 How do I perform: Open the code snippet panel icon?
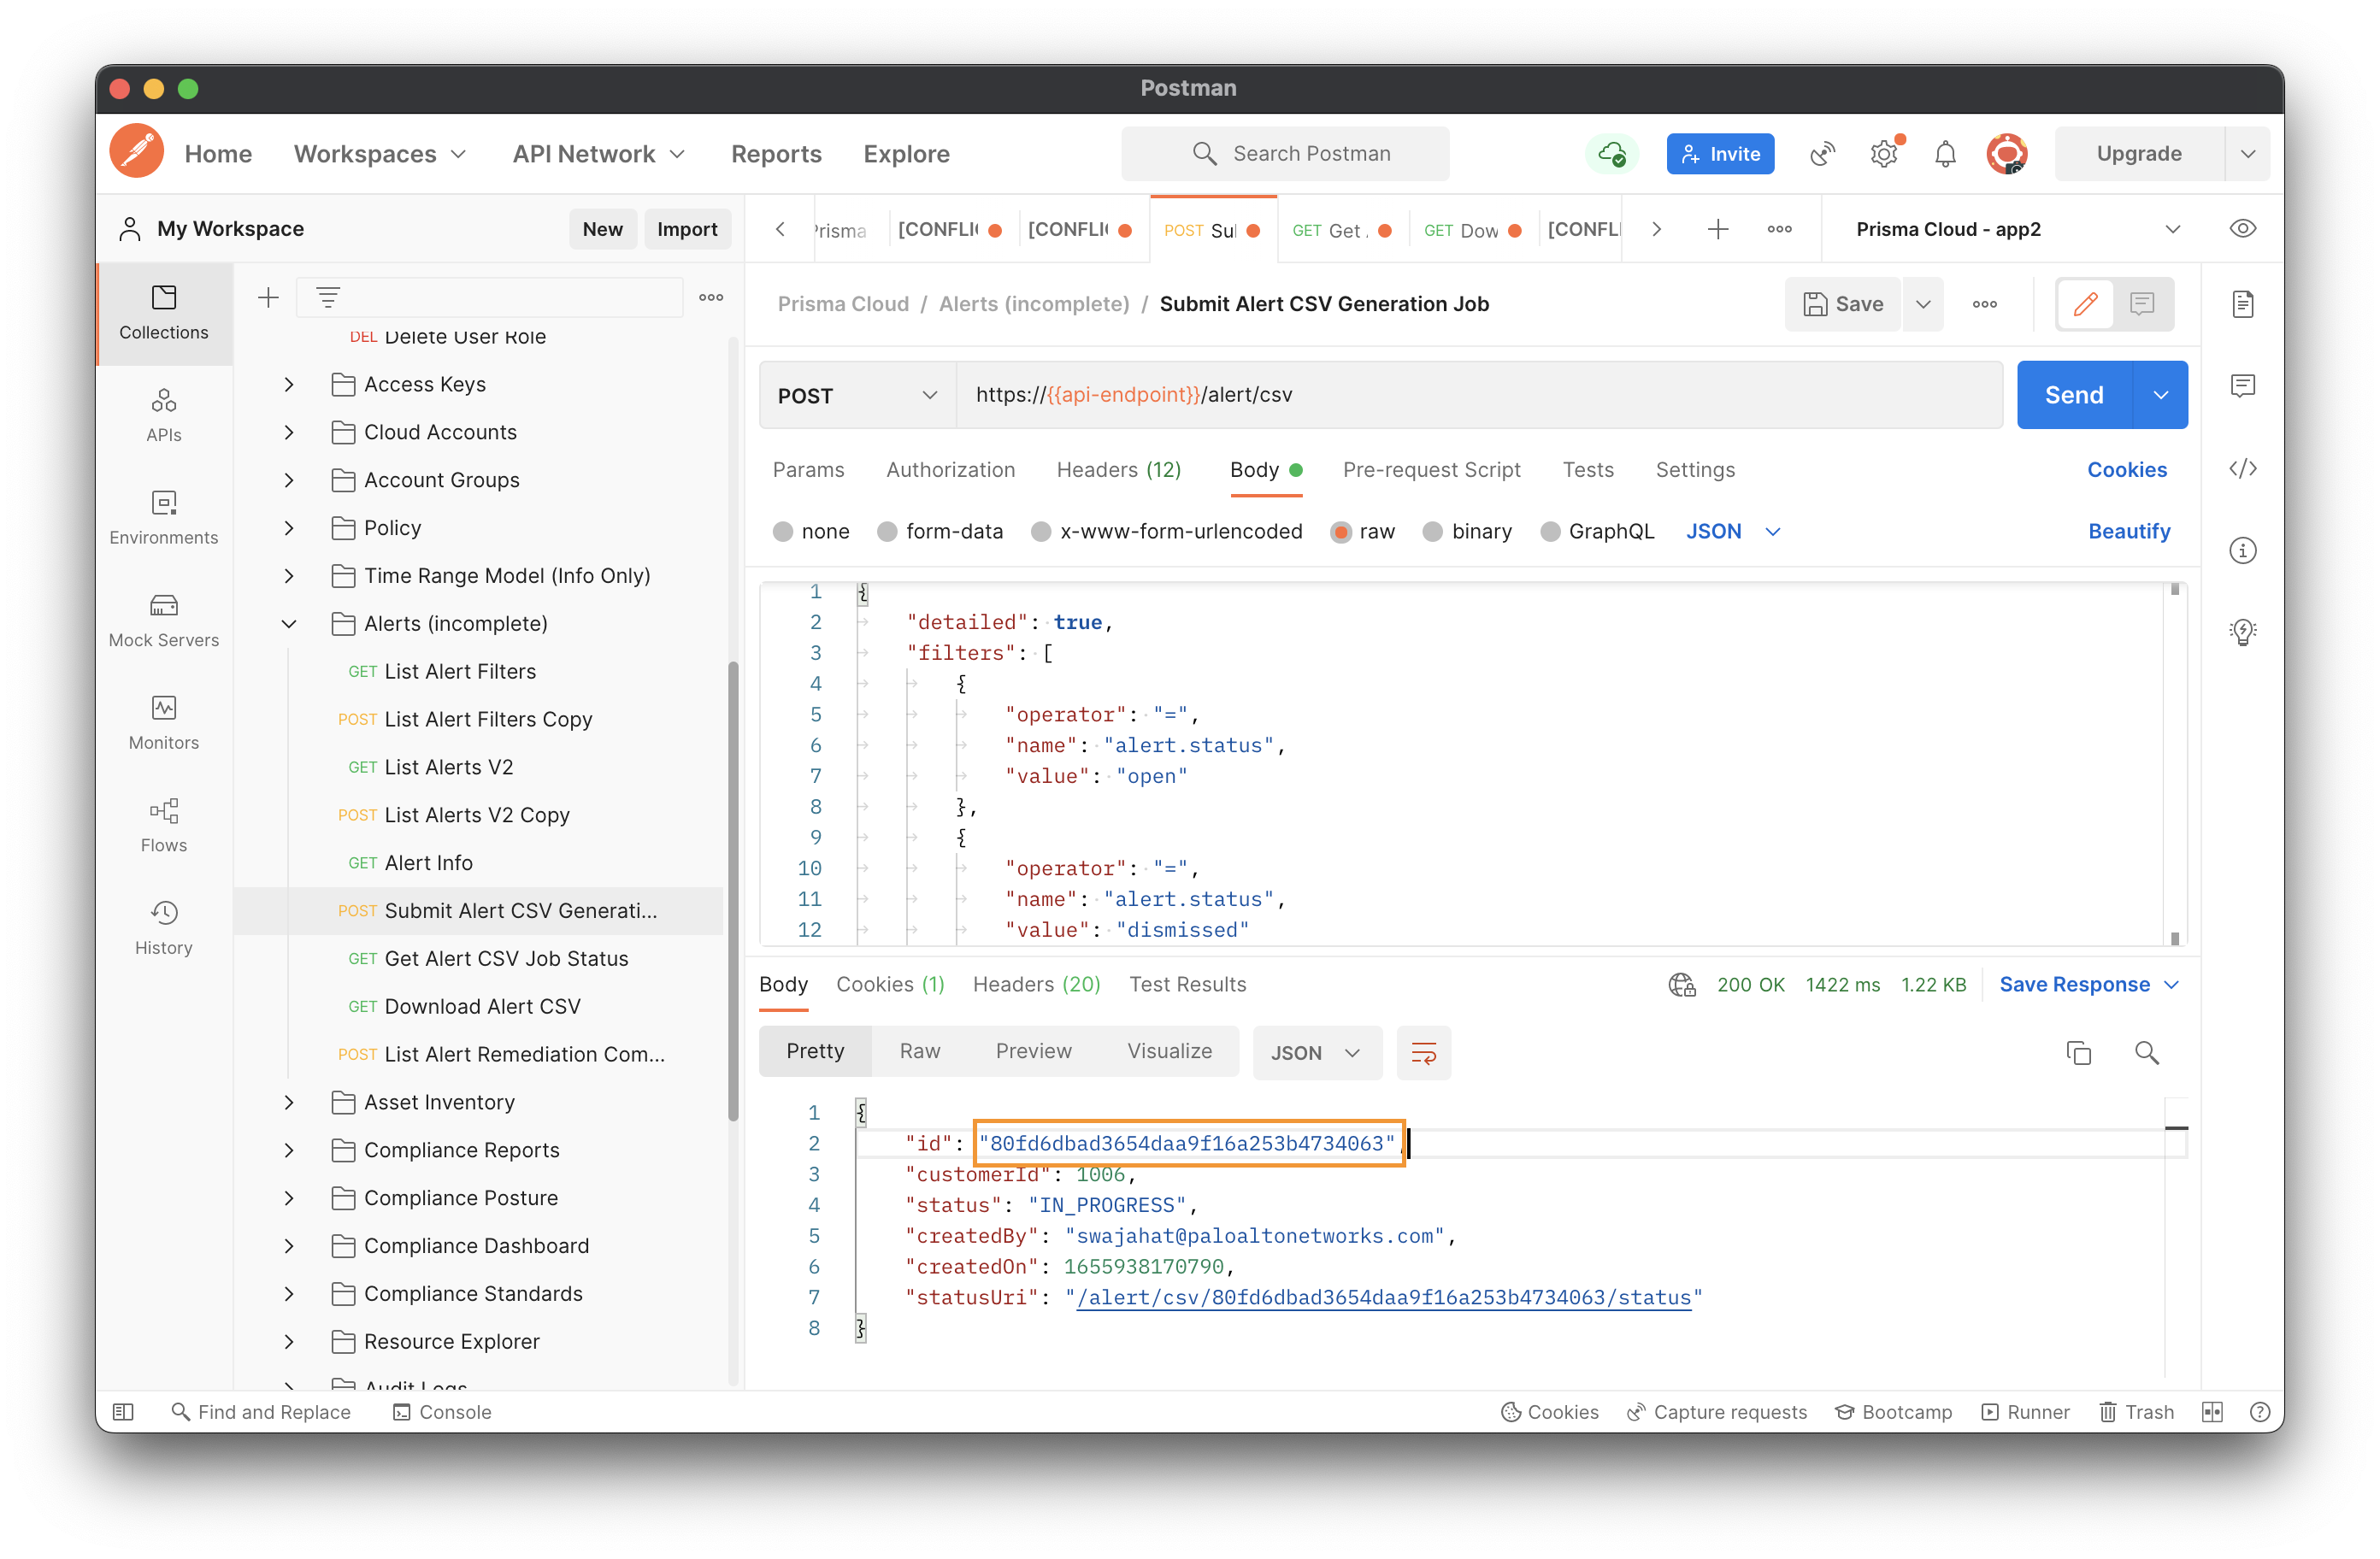[2243, 469]
